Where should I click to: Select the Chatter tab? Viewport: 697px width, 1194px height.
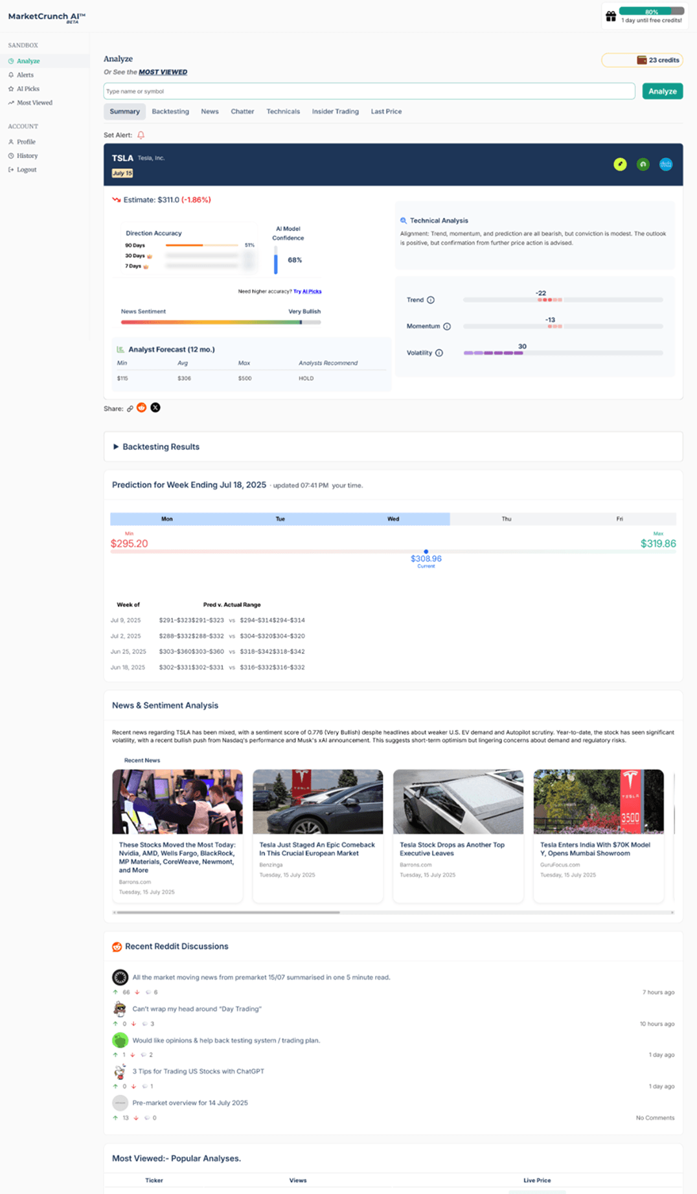pyautogui.click(x=242, y=111)
